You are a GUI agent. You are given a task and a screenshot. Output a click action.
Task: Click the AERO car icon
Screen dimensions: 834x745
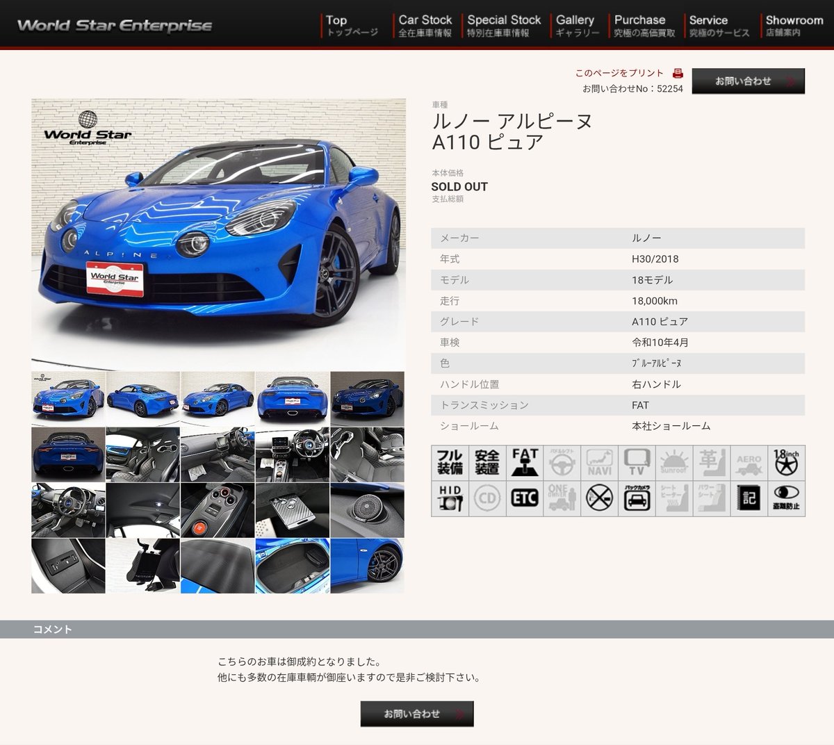click(749, 462)
